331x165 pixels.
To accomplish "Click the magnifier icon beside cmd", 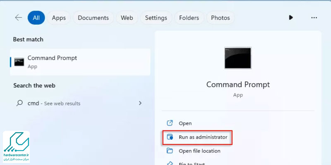I will click(19, 103).
